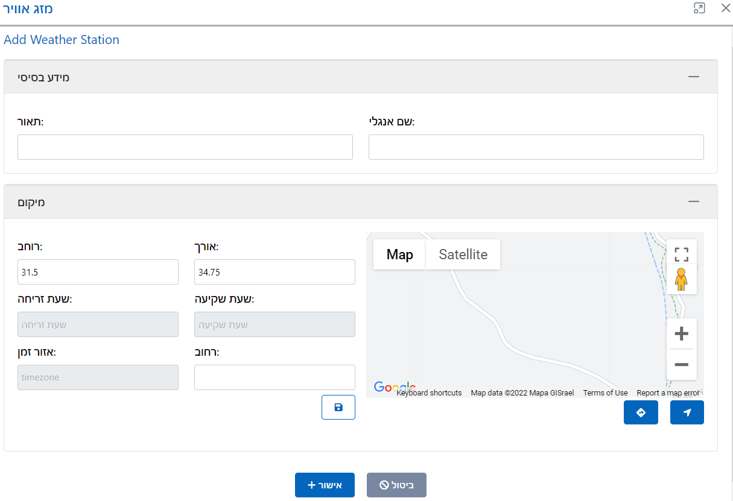Switch to Satellite view tab
The width and height of the screenshot is (733, 501).
tap(463, 254)
